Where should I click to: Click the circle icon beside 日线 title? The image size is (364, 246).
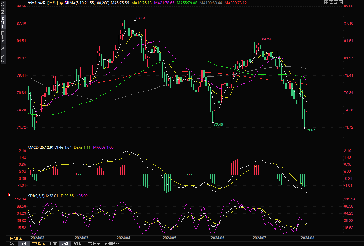coord(61,3)
